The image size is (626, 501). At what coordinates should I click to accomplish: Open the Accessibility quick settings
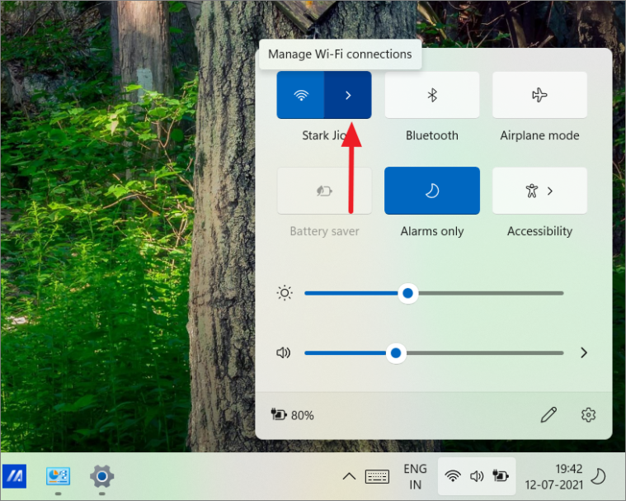[539, 191]
